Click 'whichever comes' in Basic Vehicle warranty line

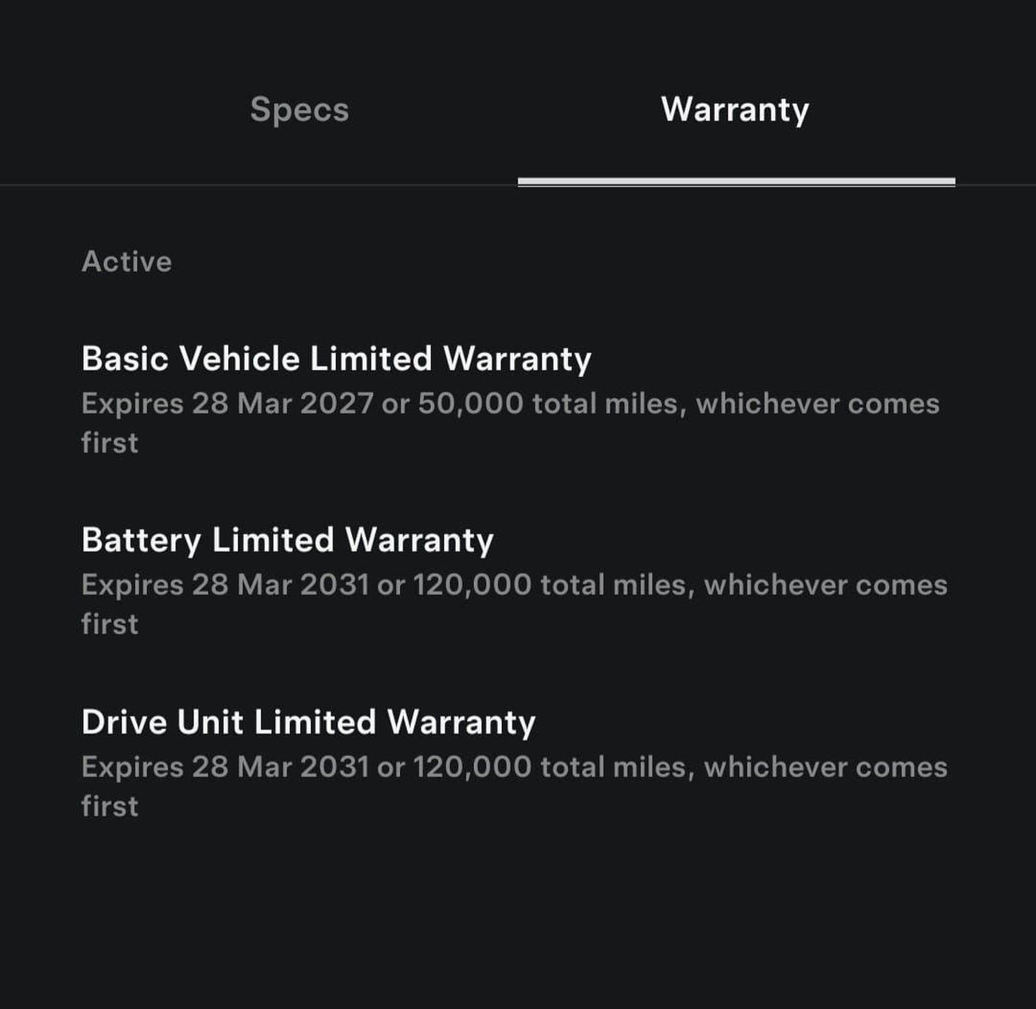pos(817,404)
